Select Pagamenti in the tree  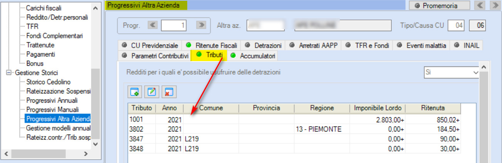[40, 54]
